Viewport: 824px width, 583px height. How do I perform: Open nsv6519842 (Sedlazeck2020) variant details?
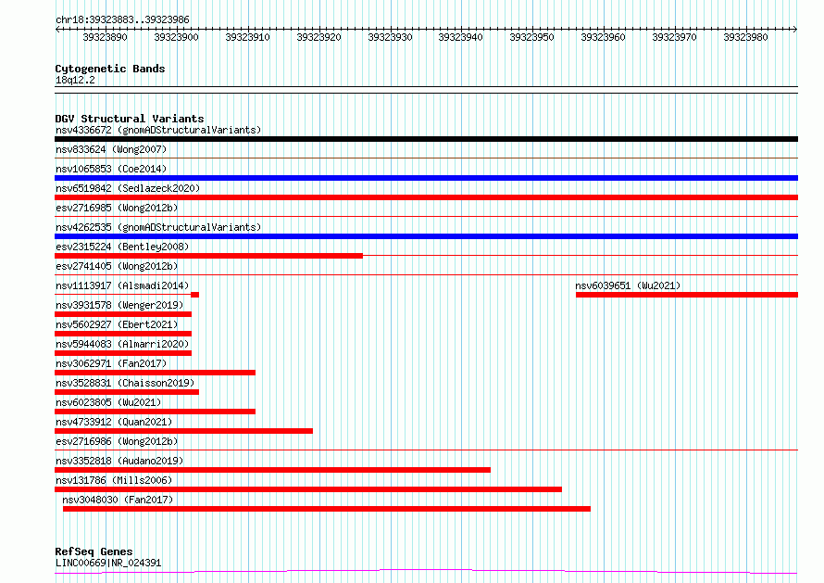point(128,188)
